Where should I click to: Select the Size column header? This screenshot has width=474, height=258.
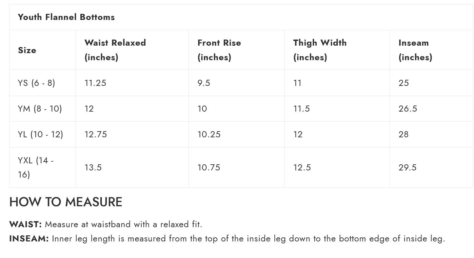click(27, 50)
